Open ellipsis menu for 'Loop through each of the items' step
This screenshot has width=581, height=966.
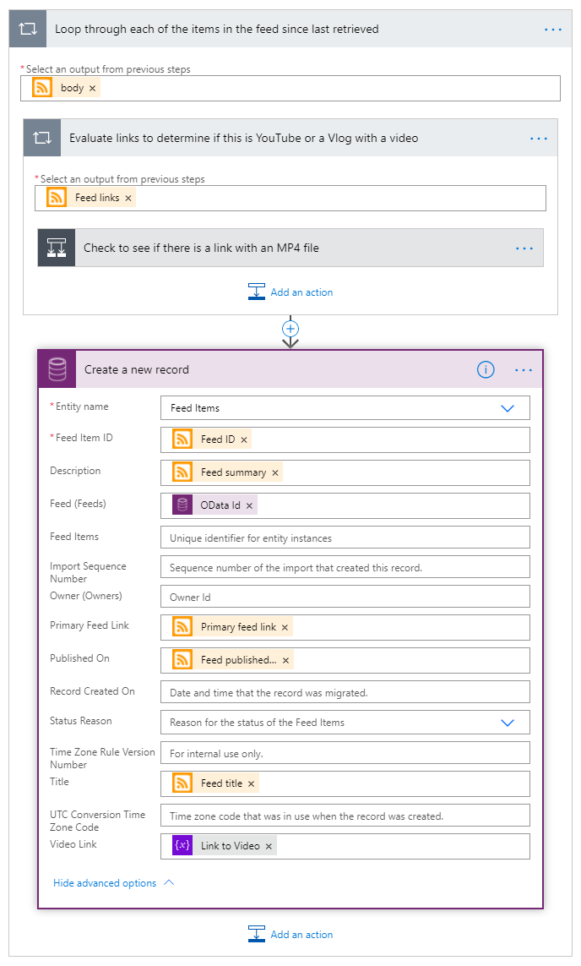[x=552, y=30]
